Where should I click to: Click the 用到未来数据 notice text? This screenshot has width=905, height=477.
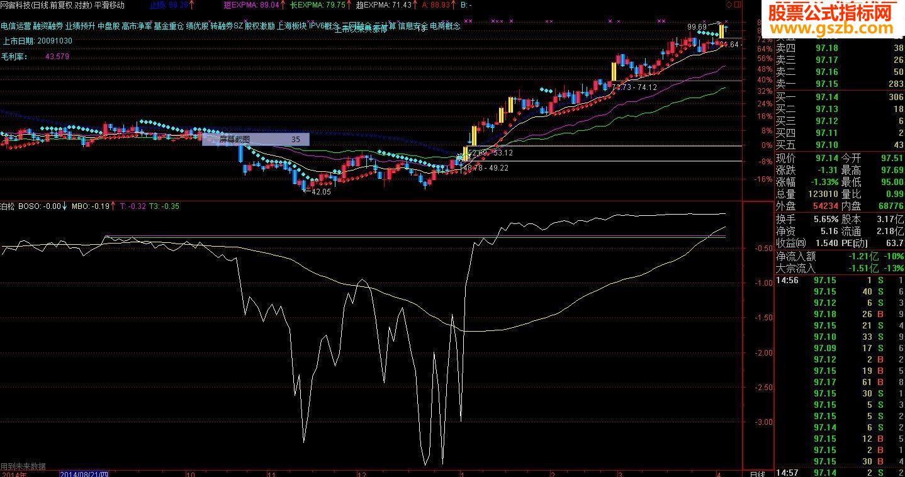click(23, 466)
